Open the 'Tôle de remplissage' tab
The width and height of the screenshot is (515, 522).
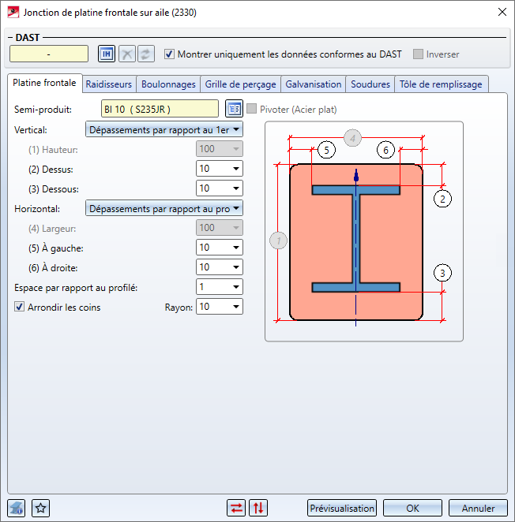(441, 84)
